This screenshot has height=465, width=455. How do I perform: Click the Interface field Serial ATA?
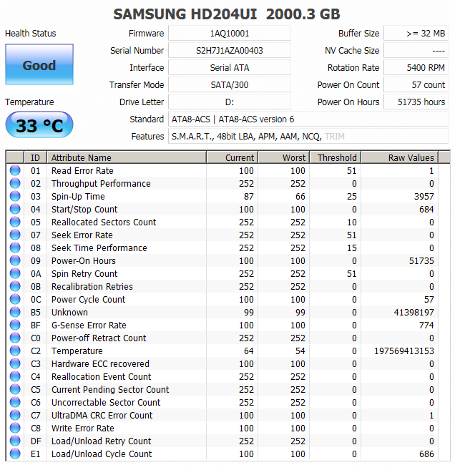pyautogui.click(x=230, y=68)
